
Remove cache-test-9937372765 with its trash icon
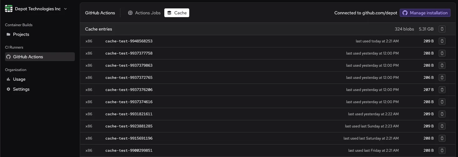(442, 78)
